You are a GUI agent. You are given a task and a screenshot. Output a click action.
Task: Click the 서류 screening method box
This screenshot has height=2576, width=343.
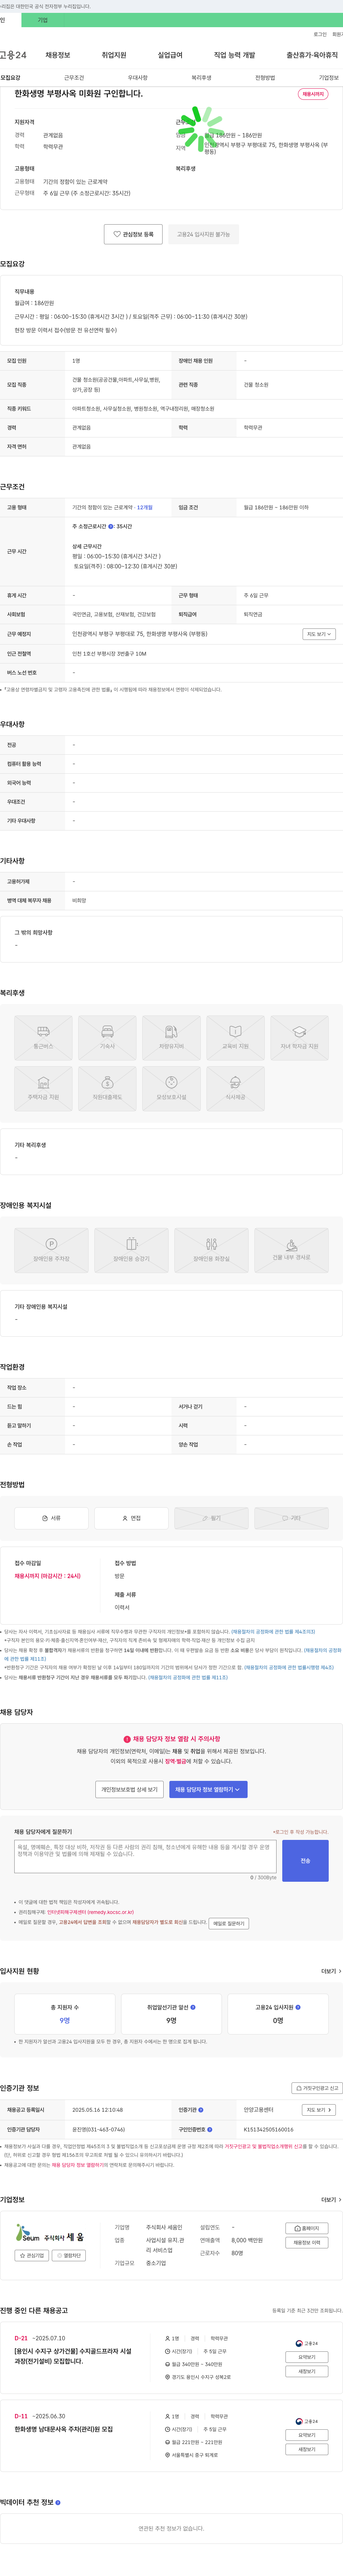[x=51, y=1518]
